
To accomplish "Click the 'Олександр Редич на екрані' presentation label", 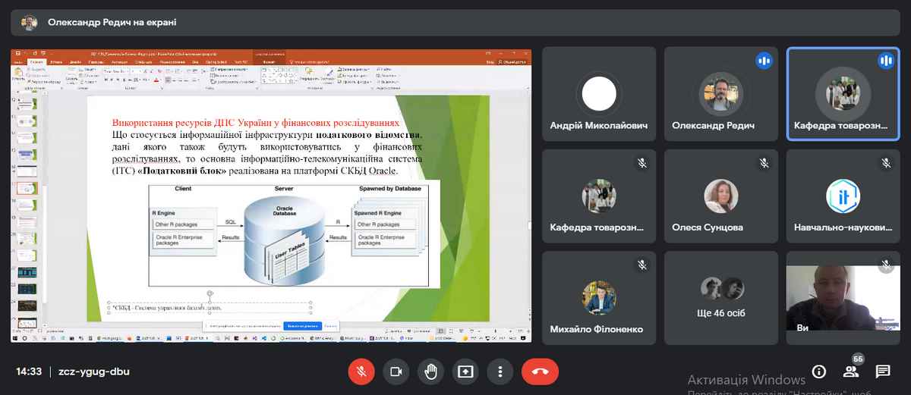I will point(112,23).
